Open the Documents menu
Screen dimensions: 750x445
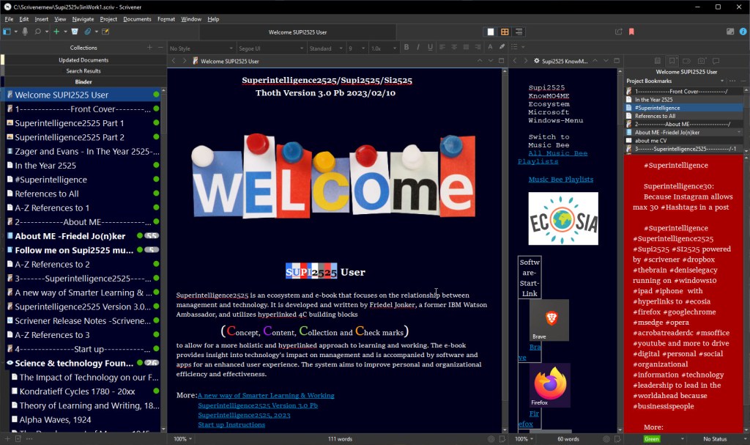click(x=137, y=19)
